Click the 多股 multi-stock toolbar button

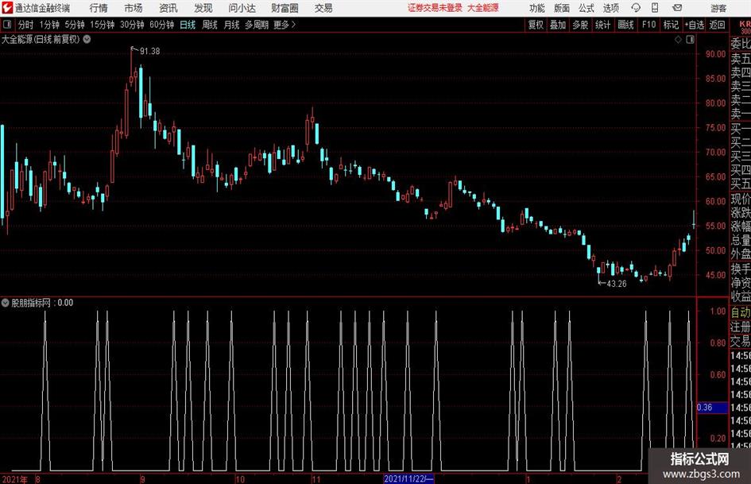(580, 25)
